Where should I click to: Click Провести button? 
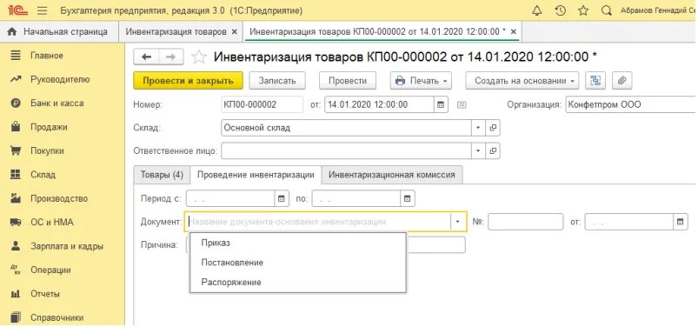tap(348, 81)
